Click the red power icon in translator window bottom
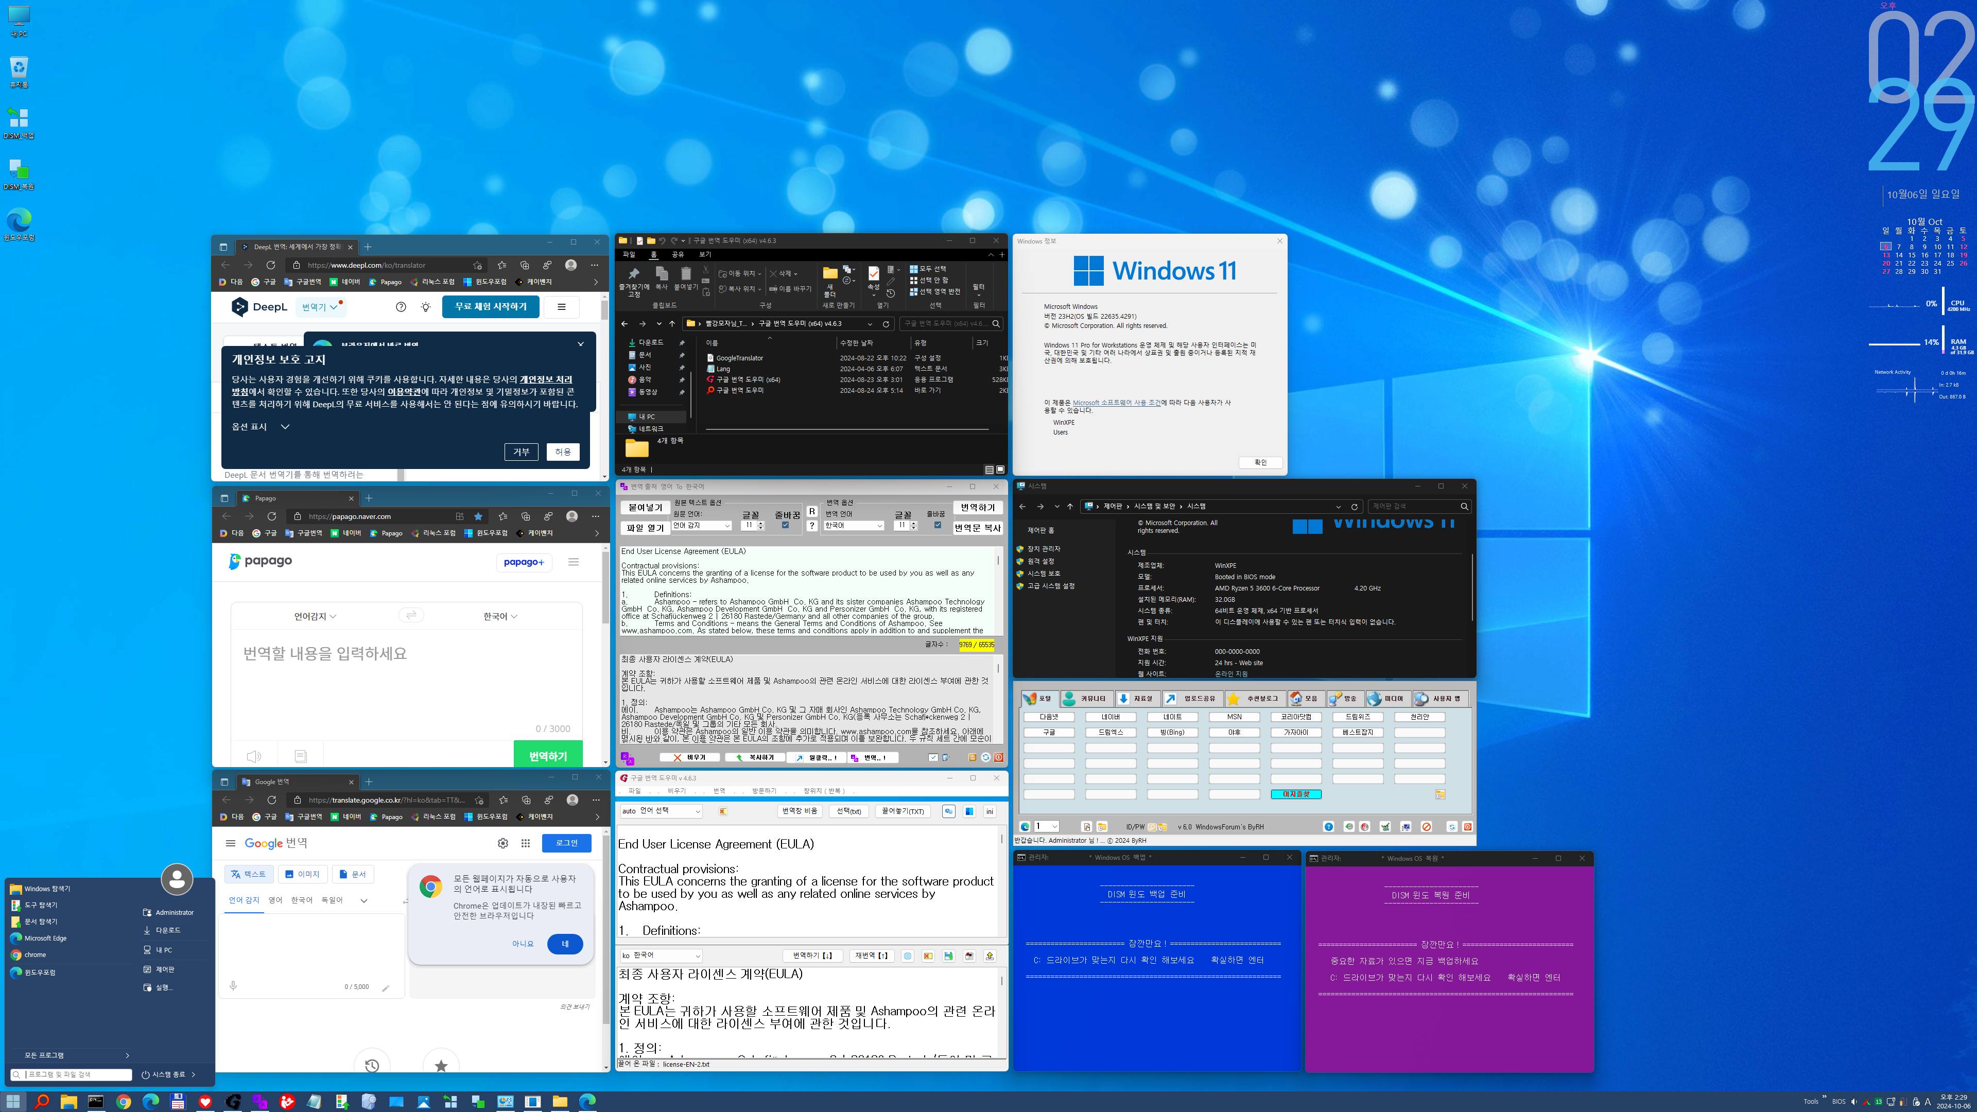The width and height of the screenshot is (1977, 1112). click(998, 757)
